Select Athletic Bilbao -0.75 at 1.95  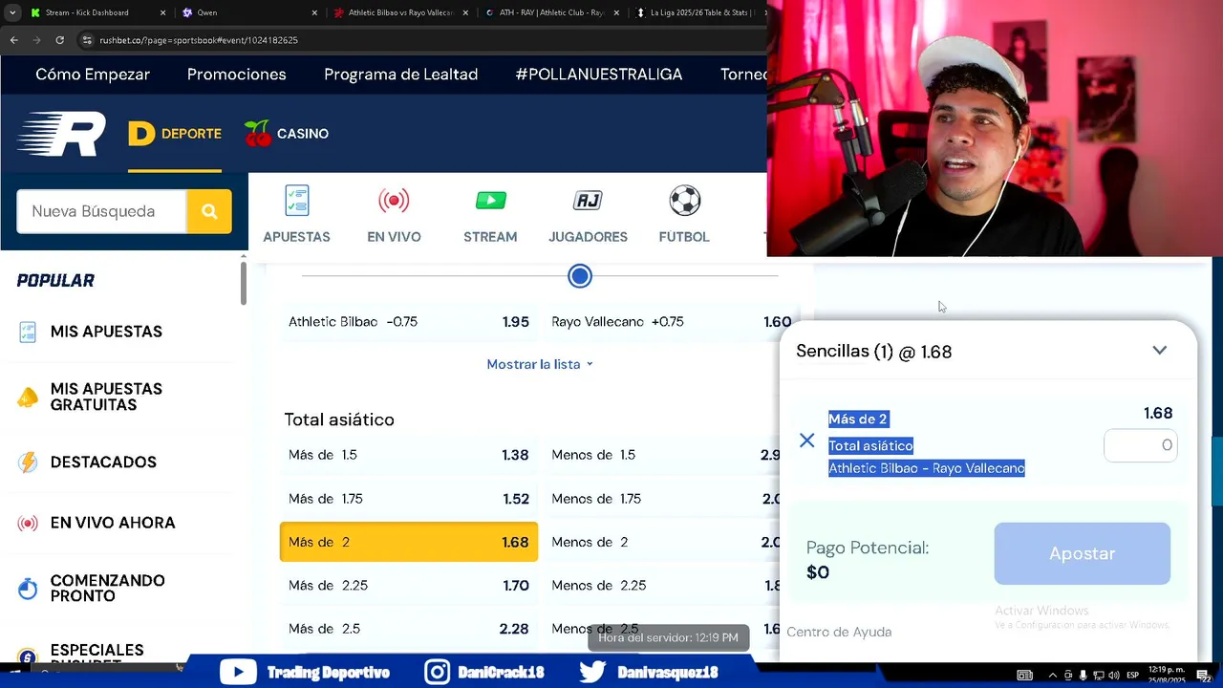click(409, 322)
